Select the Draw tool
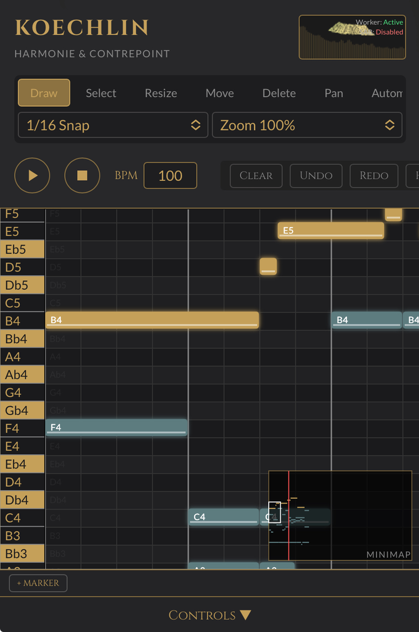The image size is (419, 632). click(44, 93)
